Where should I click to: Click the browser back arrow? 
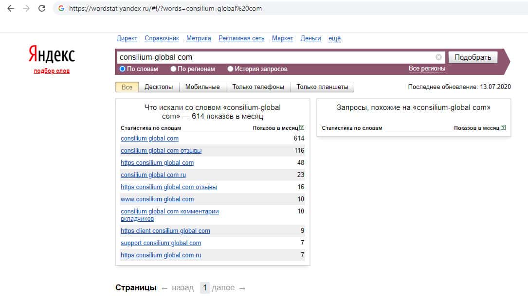click(x=11, y=8)
